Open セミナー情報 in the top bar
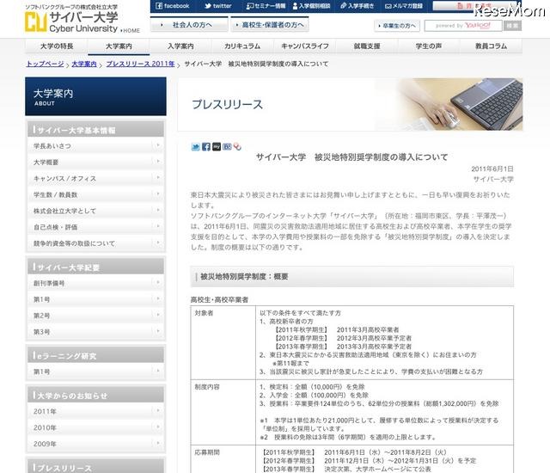This screenshot has height=473, width=550. [266, 6]
